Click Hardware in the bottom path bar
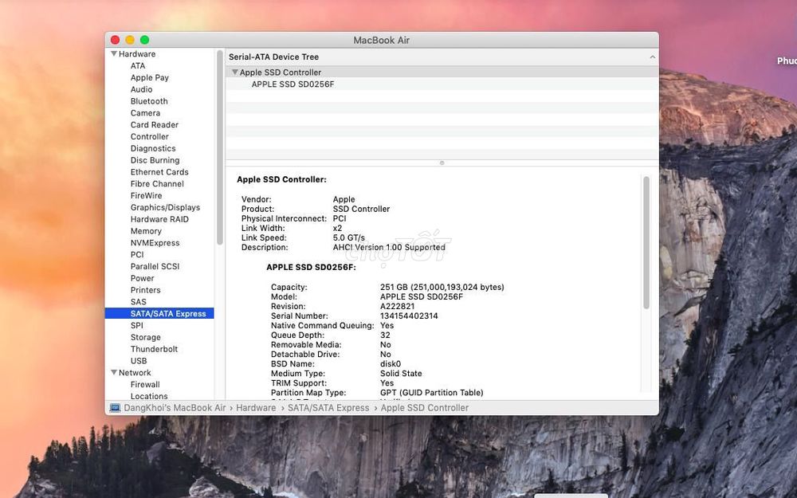797x498 pixels. [x=256, y=407]
